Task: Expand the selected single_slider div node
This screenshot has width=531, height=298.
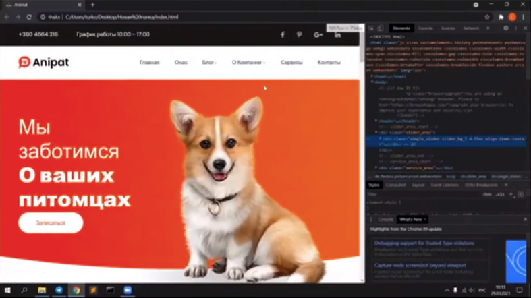Action: [x=381, y=139]
